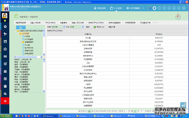Switch to 各单位平均工作时长 tab
189x118 pixels.
click(x=96, y=23)
